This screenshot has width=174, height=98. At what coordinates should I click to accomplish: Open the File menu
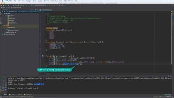click(x=15, y=1)
